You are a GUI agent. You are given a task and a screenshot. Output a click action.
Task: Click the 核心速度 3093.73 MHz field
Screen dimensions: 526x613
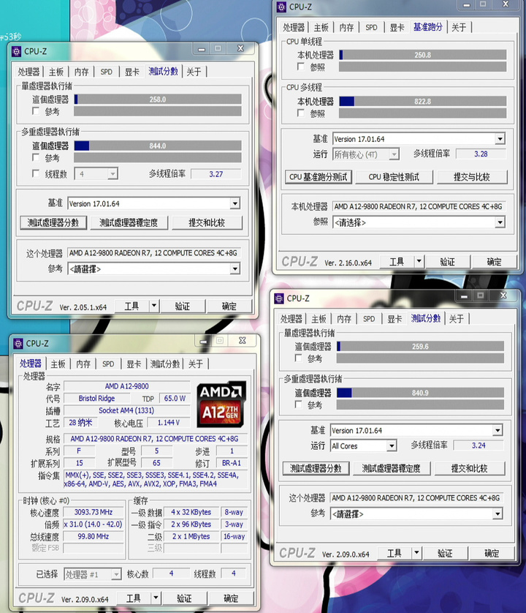[94, 512]
